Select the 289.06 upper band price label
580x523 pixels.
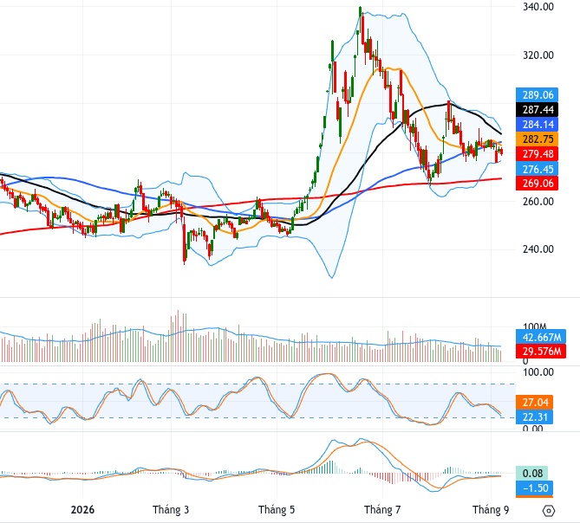538,95
